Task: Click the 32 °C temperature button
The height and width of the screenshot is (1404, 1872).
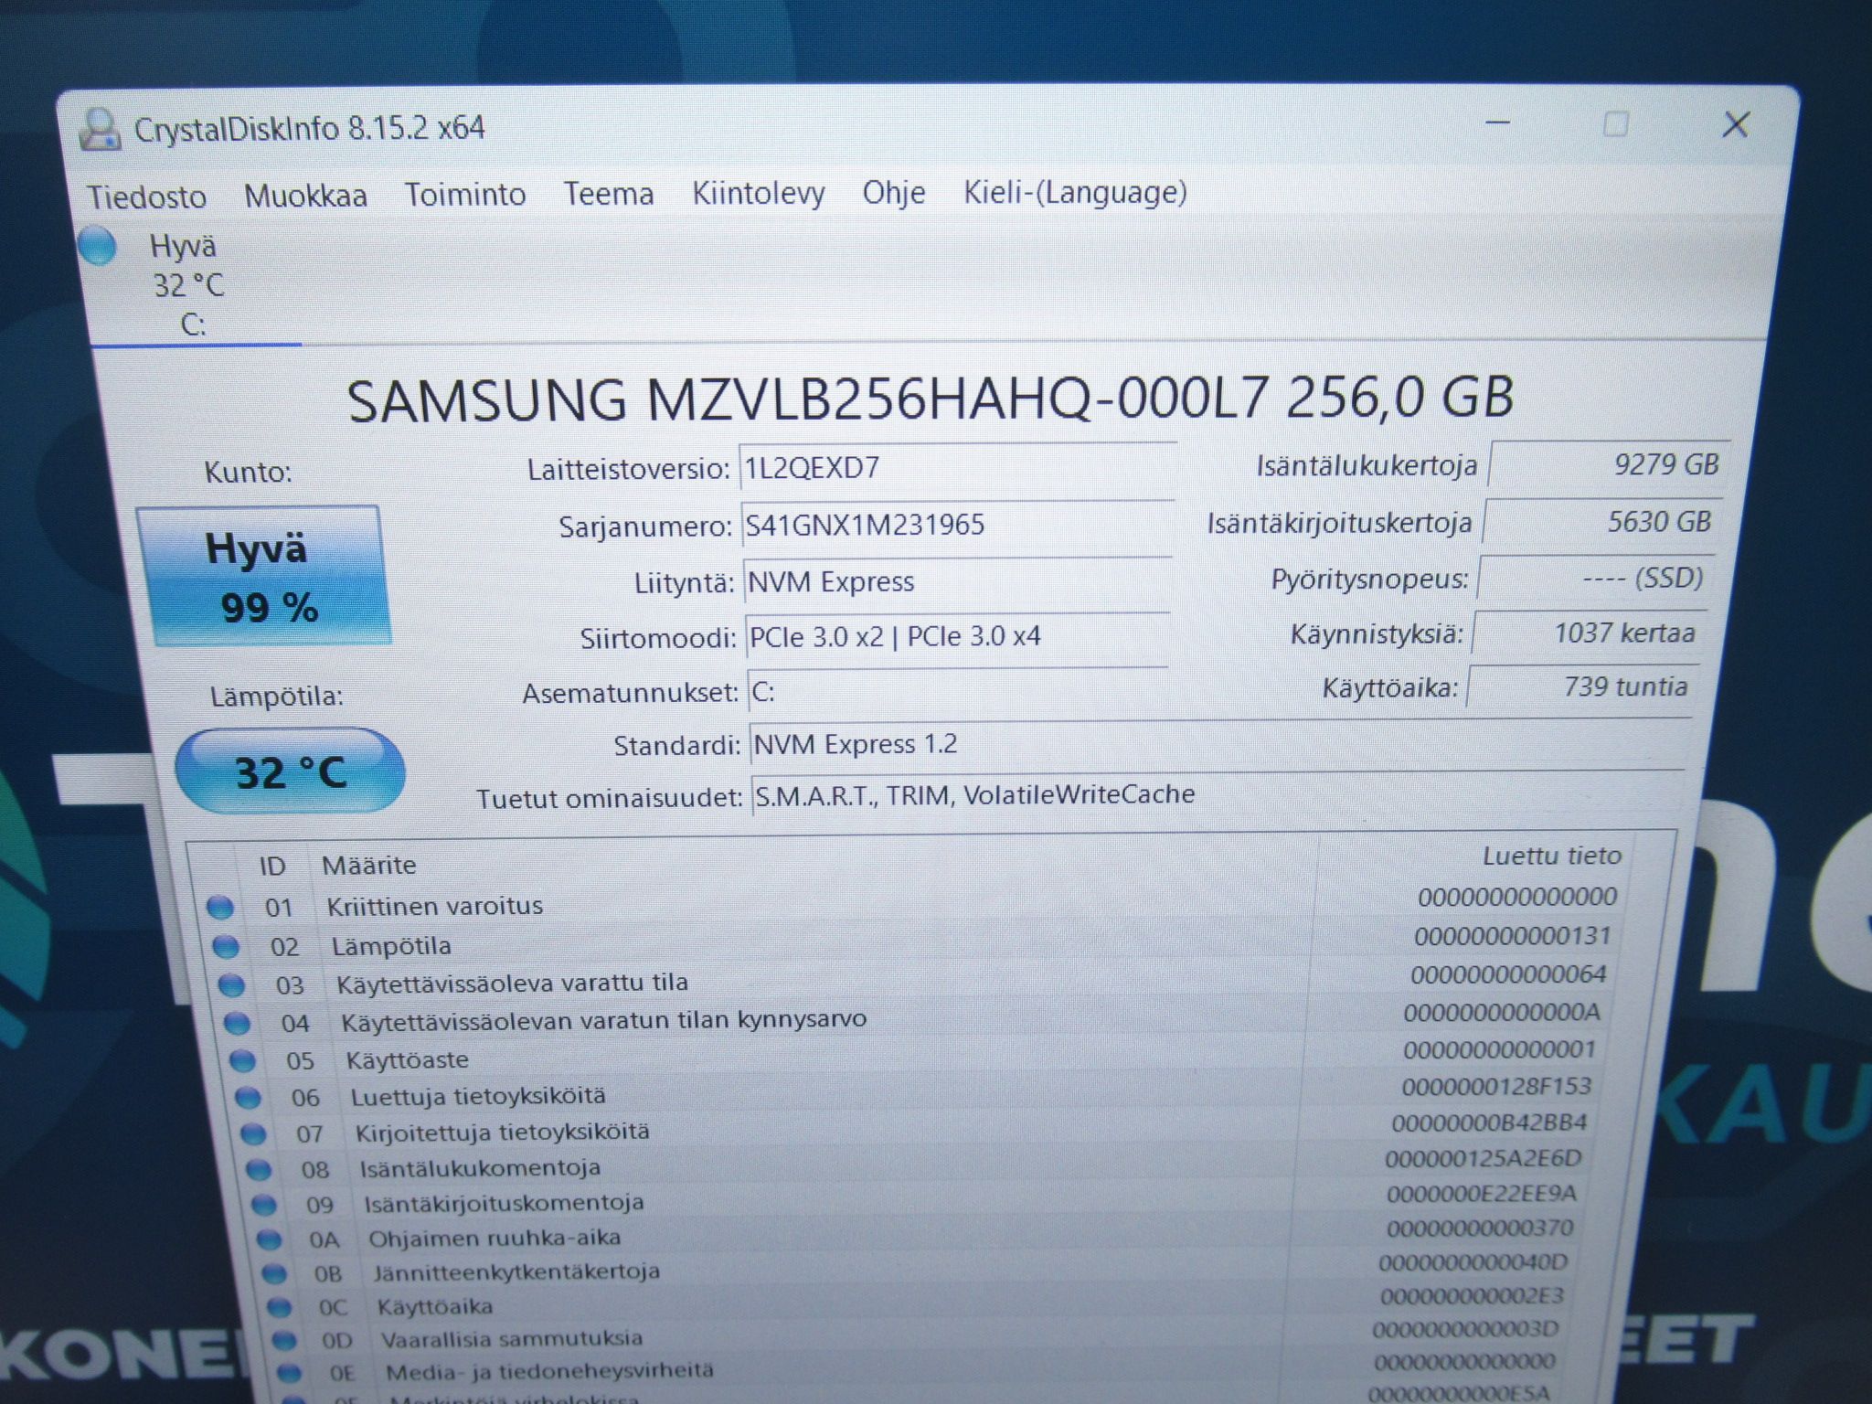Action: 290,771
